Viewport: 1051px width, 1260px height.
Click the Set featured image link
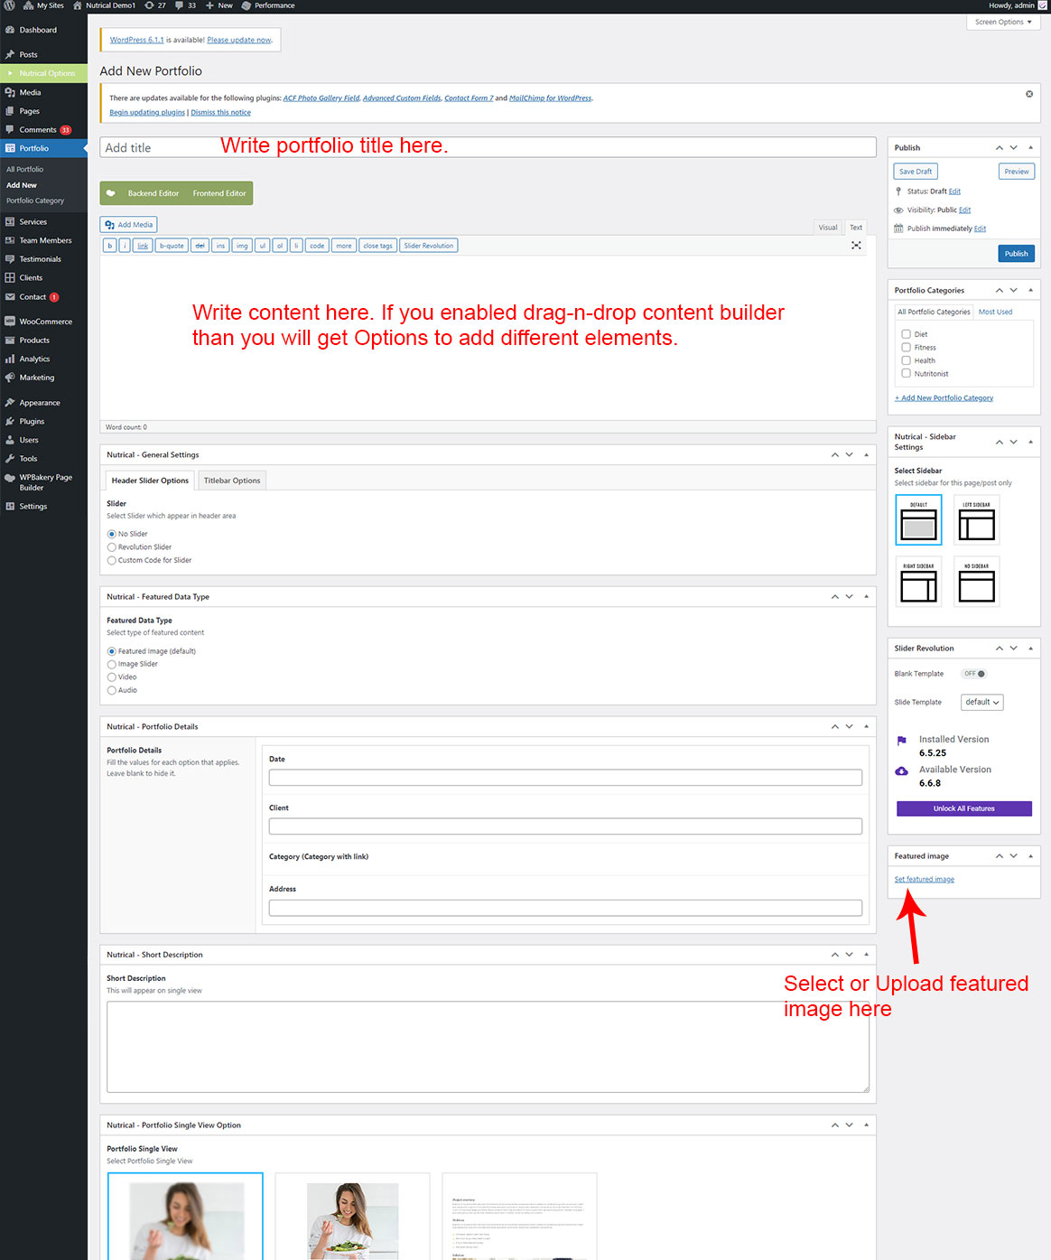pos(924,880)
